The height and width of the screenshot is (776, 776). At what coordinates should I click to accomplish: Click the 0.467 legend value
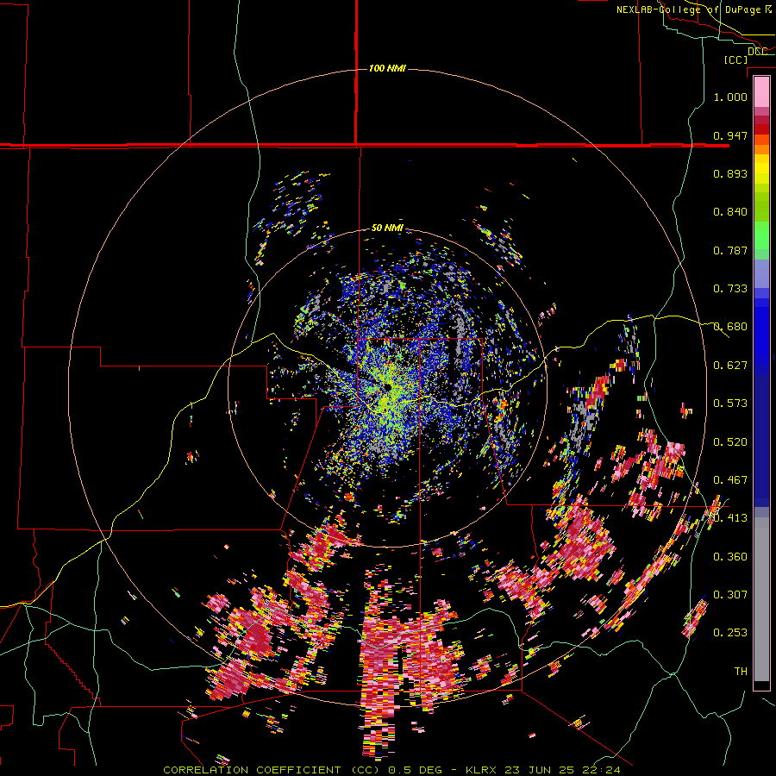pyautogui.click(x=730, y=480)
